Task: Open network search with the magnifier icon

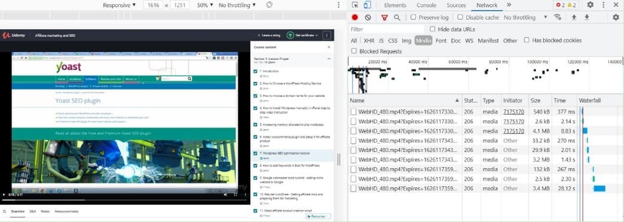Action: pyautogui.click(x=397, y=17)
